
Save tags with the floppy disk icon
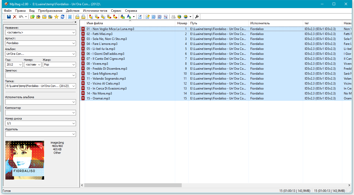9,17
